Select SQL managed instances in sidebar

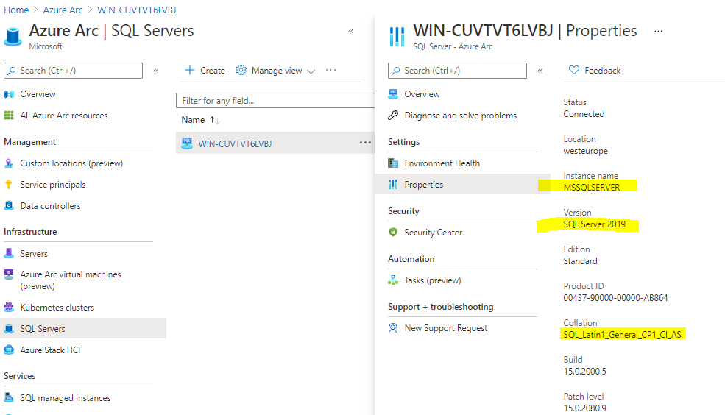pyautogui.click(x=66, y=398)
